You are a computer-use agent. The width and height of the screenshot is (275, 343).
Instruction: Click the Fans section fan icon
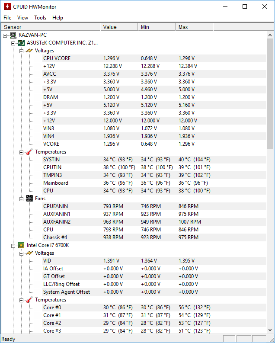[x=29, y=199]
